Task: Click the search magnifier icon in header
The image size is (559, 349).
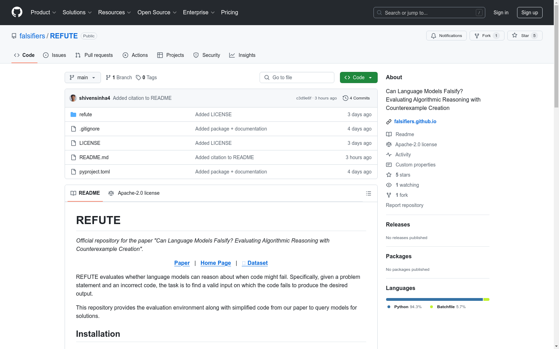Action: [379, 13]
